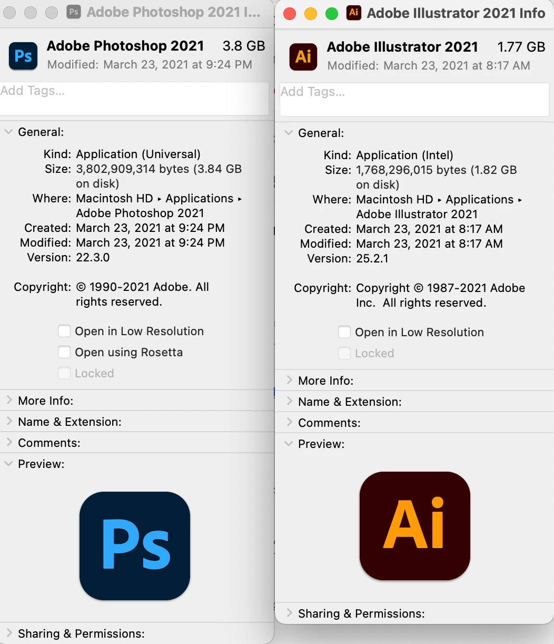Screen dimensions: 554x644
Task: Click Add Tags field in Photoshop window
Action: click(x=134, y=98)
